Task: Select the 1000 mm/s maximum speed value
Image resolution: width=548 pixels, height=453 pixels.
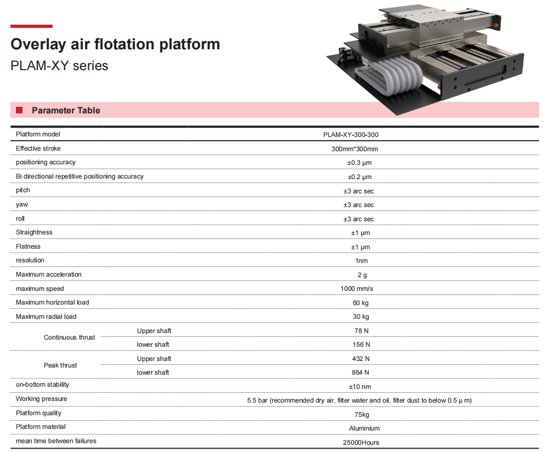Action: click(361, 289)
